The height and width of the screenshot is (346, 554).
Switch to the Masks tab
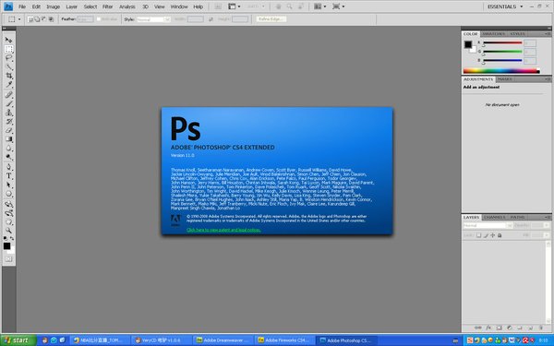pos(504,79)
